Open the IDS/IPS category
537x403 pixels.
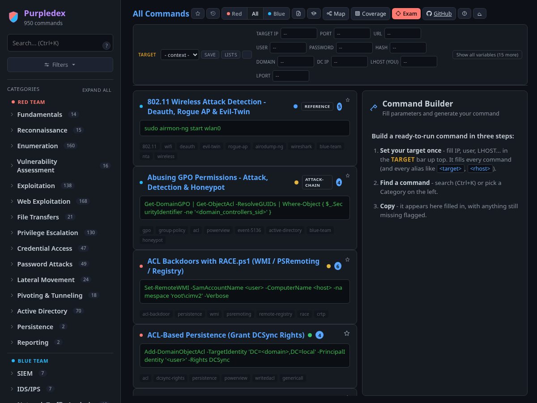(x=60, y=389)
